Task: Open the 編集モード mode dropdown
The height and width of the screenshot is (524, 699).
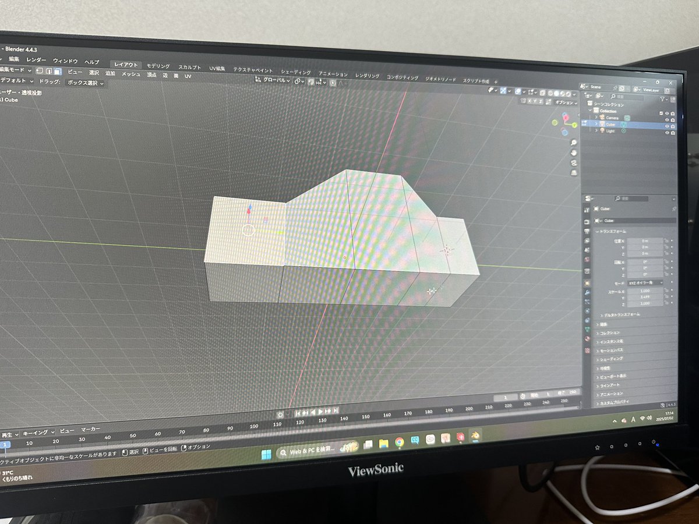Action: 16,70
